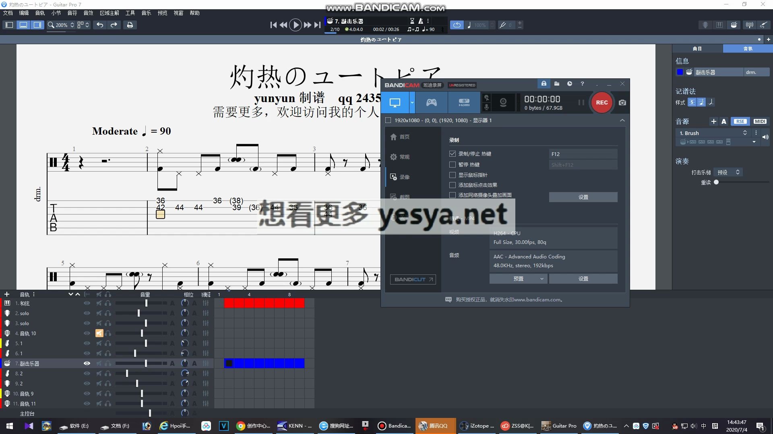Enable the 添加鼠标点击效果 checkbox
The height and width of the screenshot is (434, 773).
[x=453, y=185]
